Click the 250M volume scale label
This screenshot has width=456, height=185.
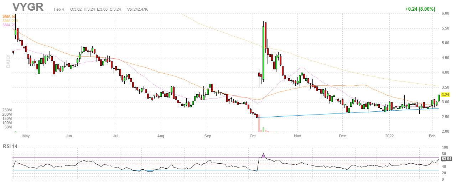[x=7, y=110]
